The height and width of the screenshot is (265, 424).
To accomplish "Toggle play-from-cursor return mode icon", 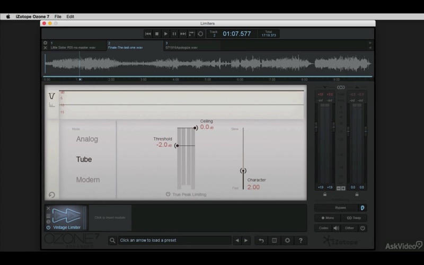I will (x=192, y=34).
